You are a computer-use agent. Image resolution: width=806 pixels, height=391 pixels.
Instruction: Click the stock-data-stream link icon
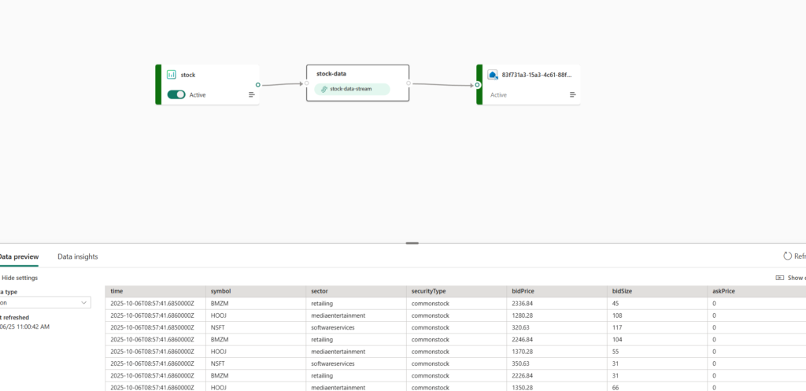324,89
